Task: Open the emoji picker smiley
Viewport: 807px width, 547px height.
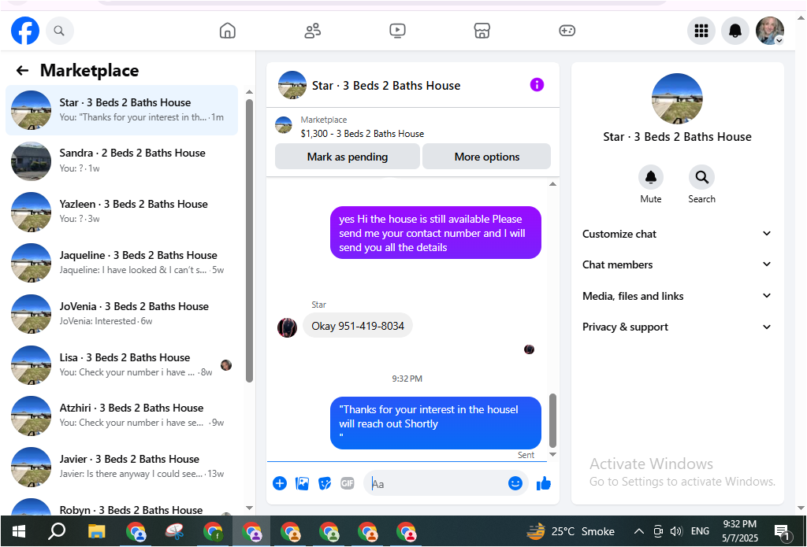Action: (515, 483)
